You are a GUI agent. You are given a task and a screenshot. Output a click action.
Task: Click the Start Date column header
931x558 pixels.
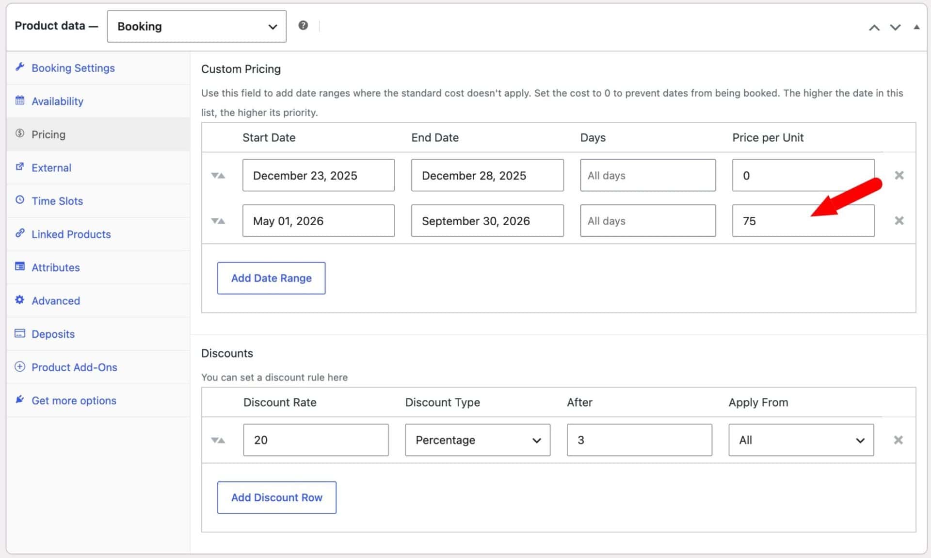269,137
